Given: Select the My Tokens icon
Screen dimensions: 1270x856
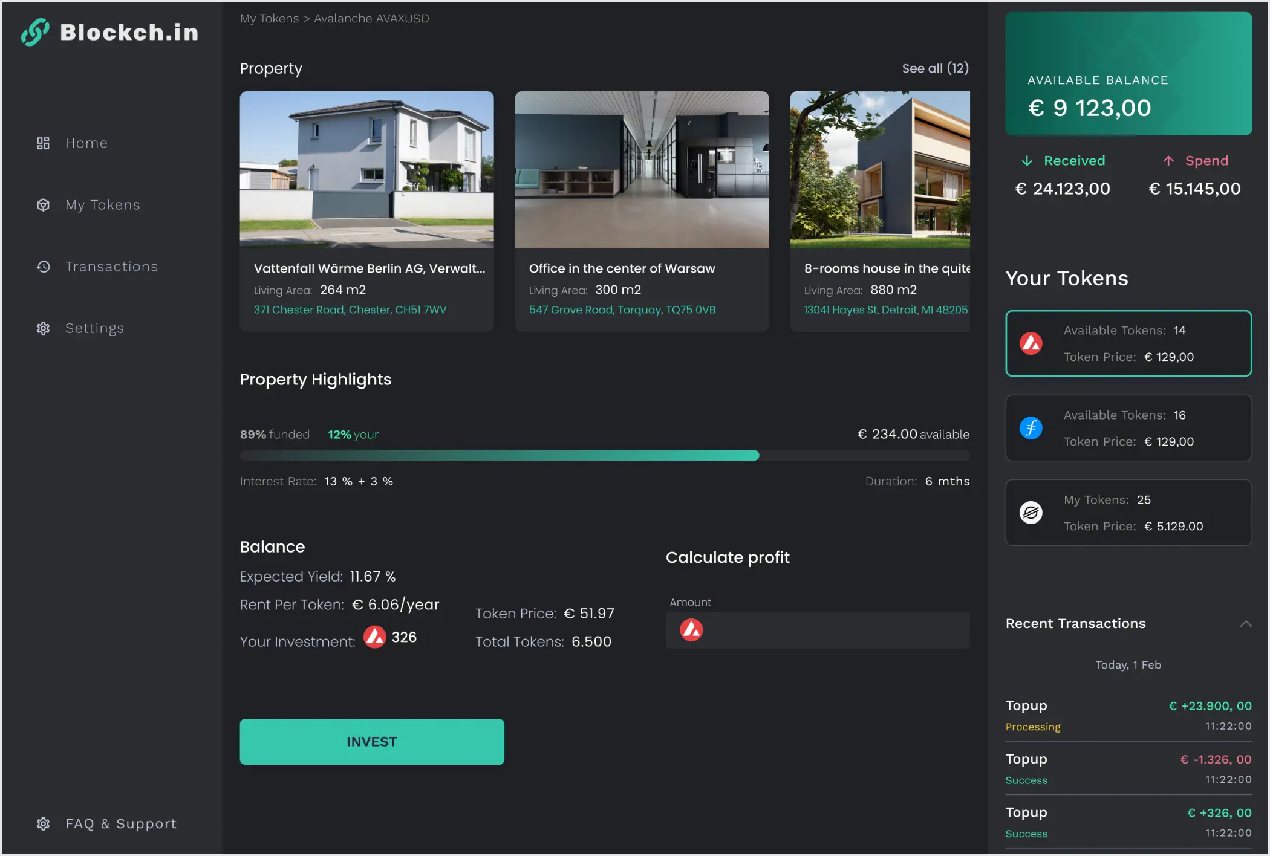Looking at the screenshot, I should coord(43,205).
